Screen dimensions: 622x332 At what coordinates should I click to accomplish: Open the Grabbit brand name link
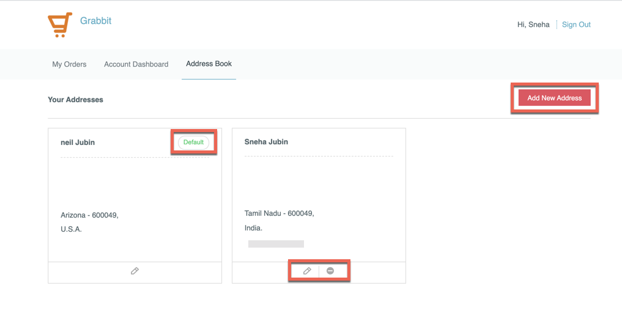click(95, 21)
